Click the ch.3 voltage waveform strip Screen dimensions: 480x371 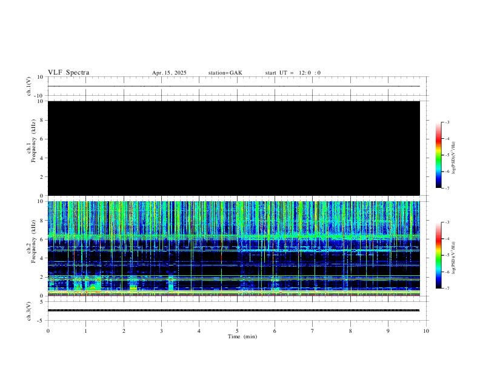[x=234, y=310]
